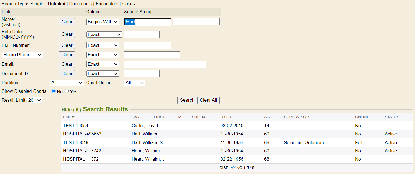Image resolution: width=415 pixels, height=174 pixels.
Task: Change the Result Limit dropdown
Action: [x=34, y=100]
